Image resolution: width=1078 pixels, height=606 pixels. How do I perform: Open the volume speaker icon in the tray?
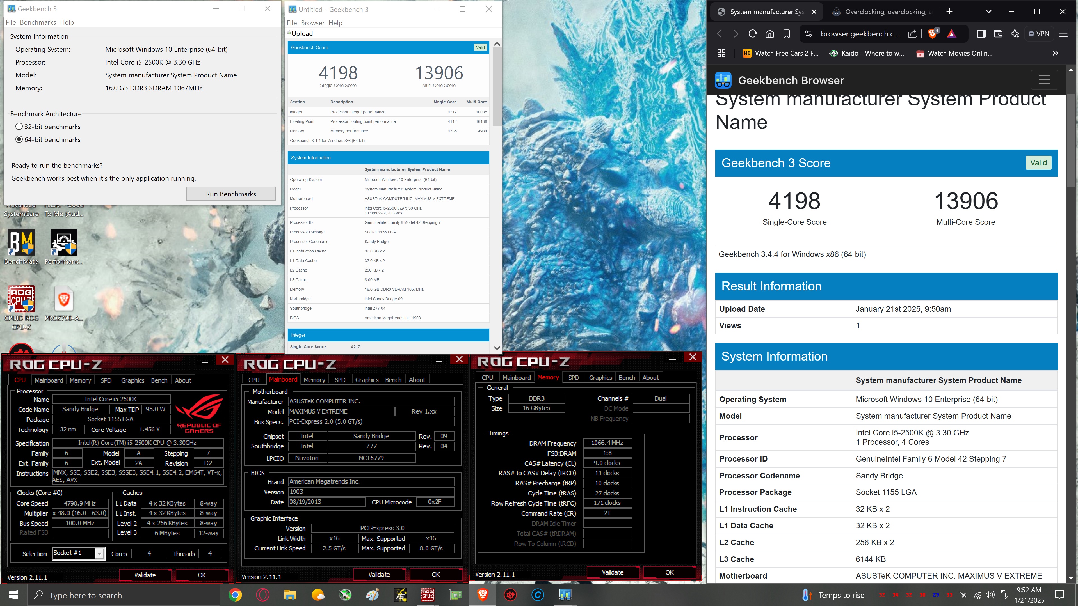click(x=990, y=595)
